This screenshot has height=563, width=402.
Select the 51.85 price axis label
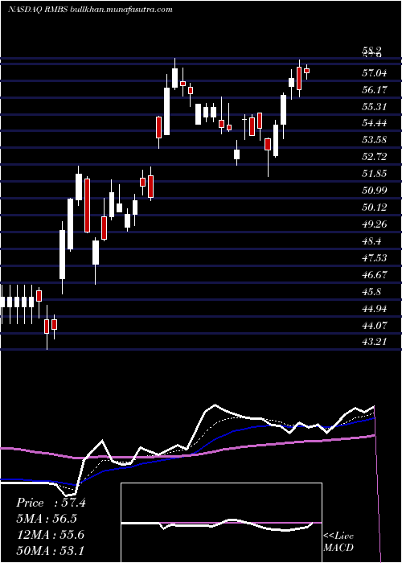pyautogui.click(x=375, y=174)
